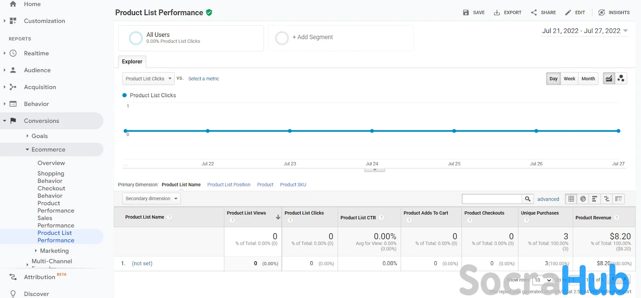Click the Edit pencil icon
Viewport: 641px width, 298px height.
568,12
